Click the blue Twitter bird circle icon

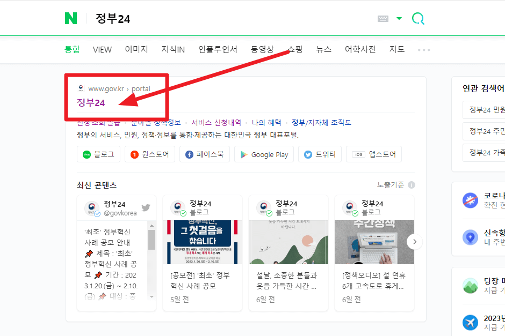tap(308, 154)
